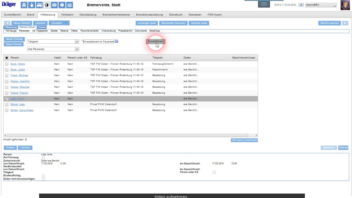Open the gear settings icon
The image size is (352, 198).
pyautogui.click(x=62, y=5)
